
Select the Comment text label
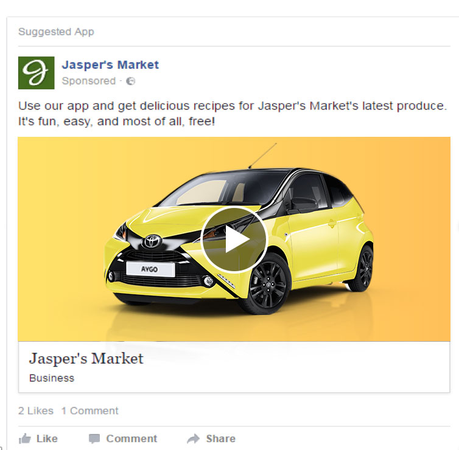pyautogui.click(x=131, y=438)
